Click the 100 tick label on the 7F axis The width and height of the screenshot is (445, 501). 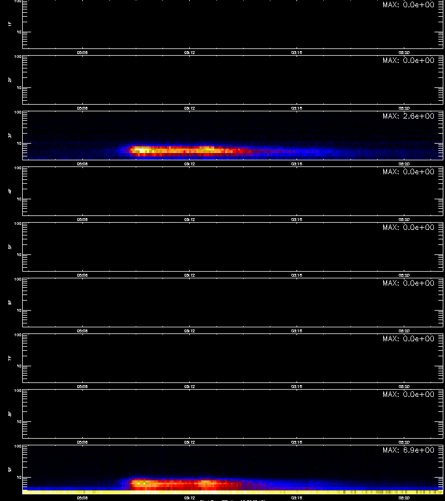(18, 335)
